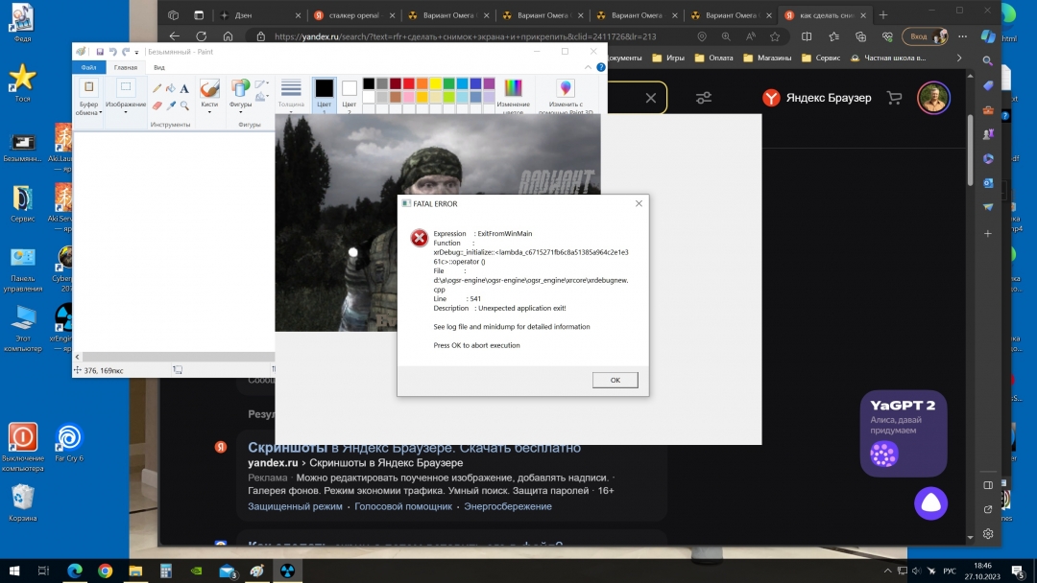The width and height of the screenshot is (1037, 583).
Task: Open the Защищенный режим link
Action: click(x=295, y=506)
